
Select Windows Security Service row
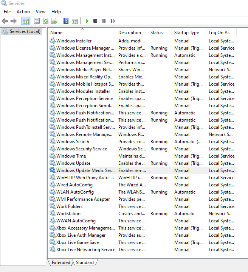click(143, 149)
